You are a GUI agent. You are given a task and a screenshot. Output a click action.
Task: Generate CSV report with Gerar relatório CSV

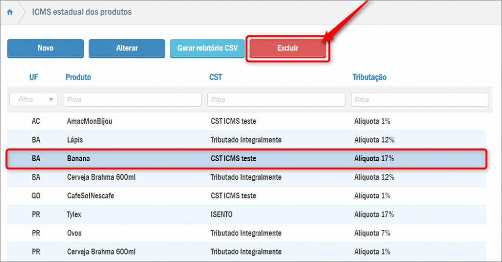(207, 48)
